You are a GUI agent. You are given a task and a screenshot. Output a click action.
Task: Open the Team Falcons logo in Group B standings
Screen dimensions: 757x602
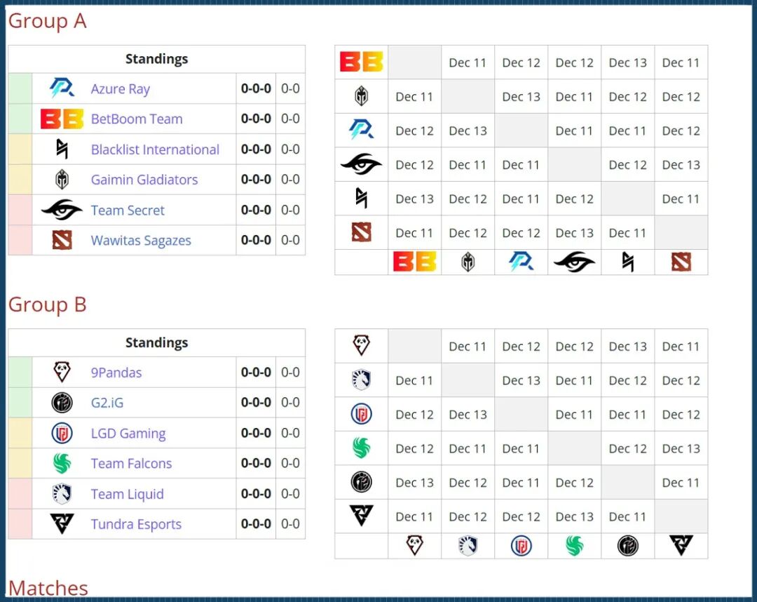[62, 463]
